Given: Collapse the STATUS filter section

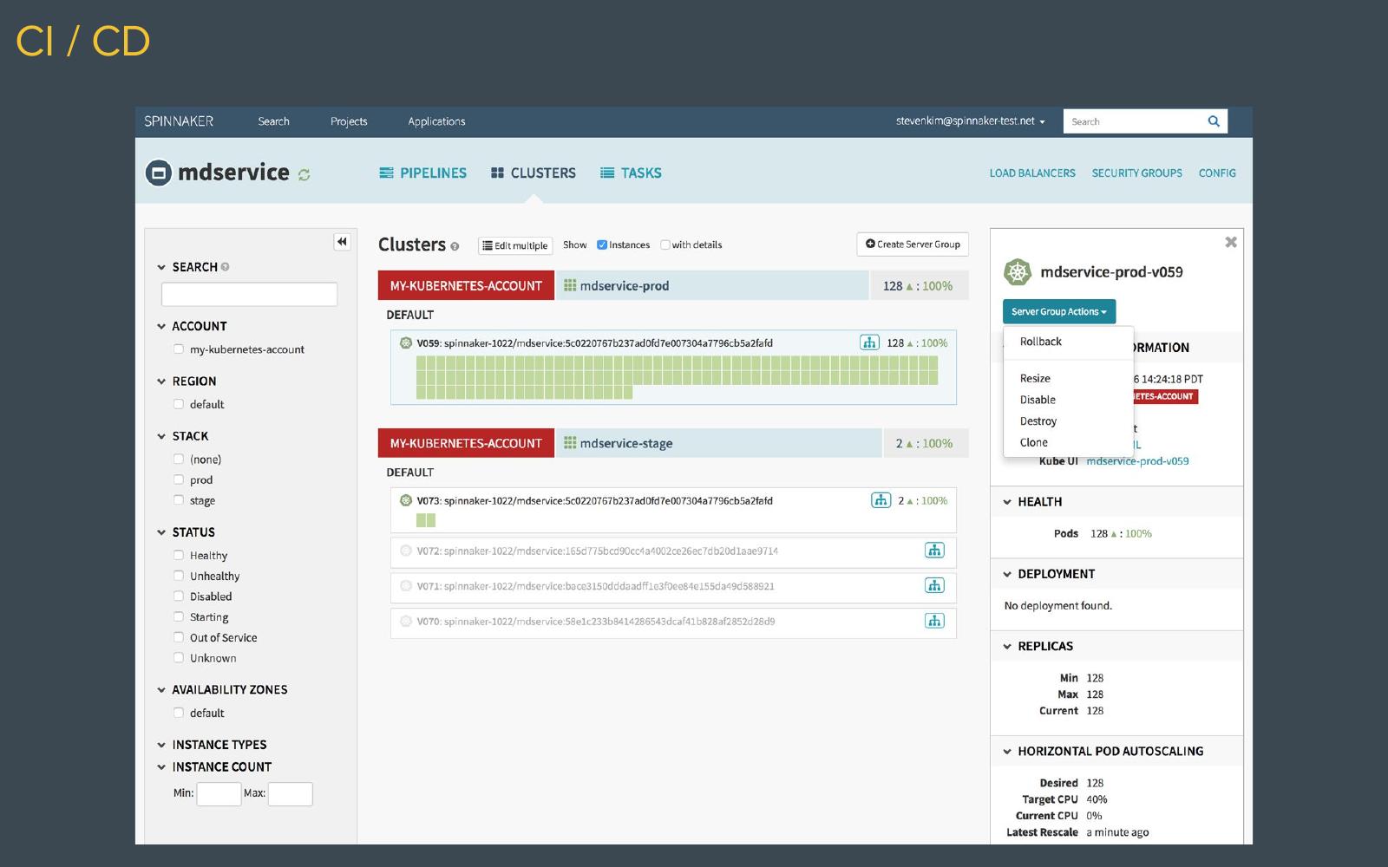Looking at the screenshot, I should (160, 532).
